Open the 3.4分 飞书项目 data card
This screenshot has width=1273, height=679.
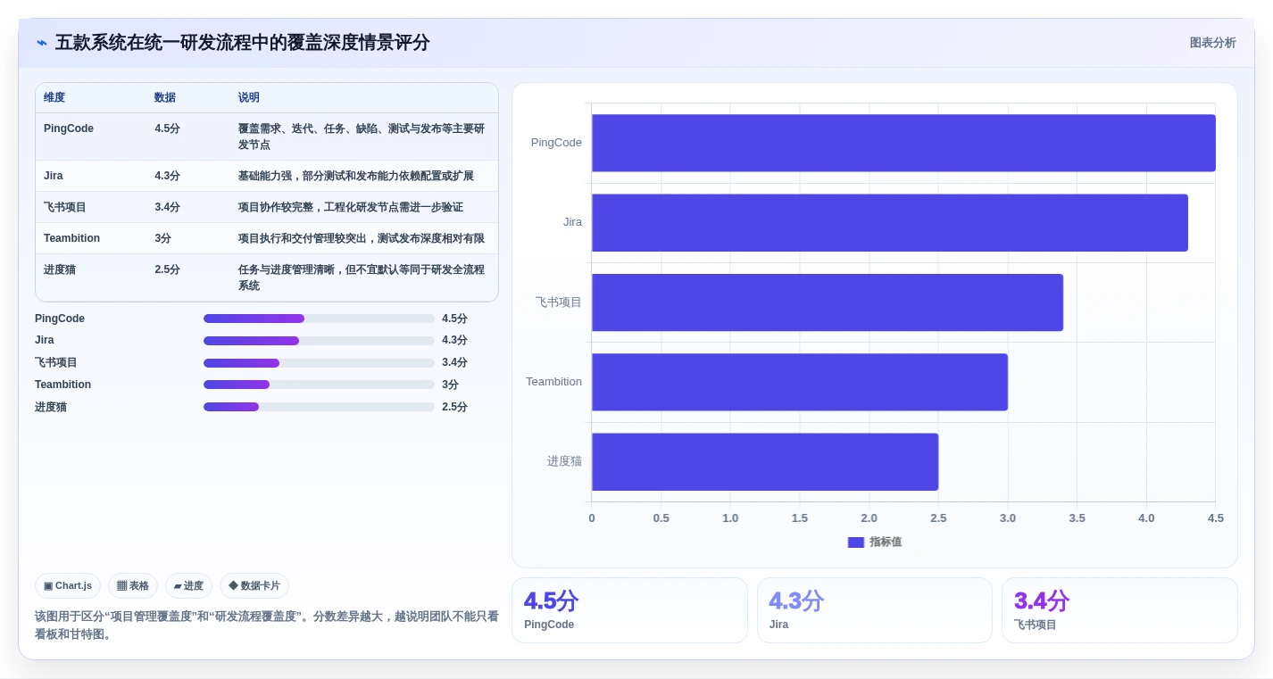pos(1119,610)
